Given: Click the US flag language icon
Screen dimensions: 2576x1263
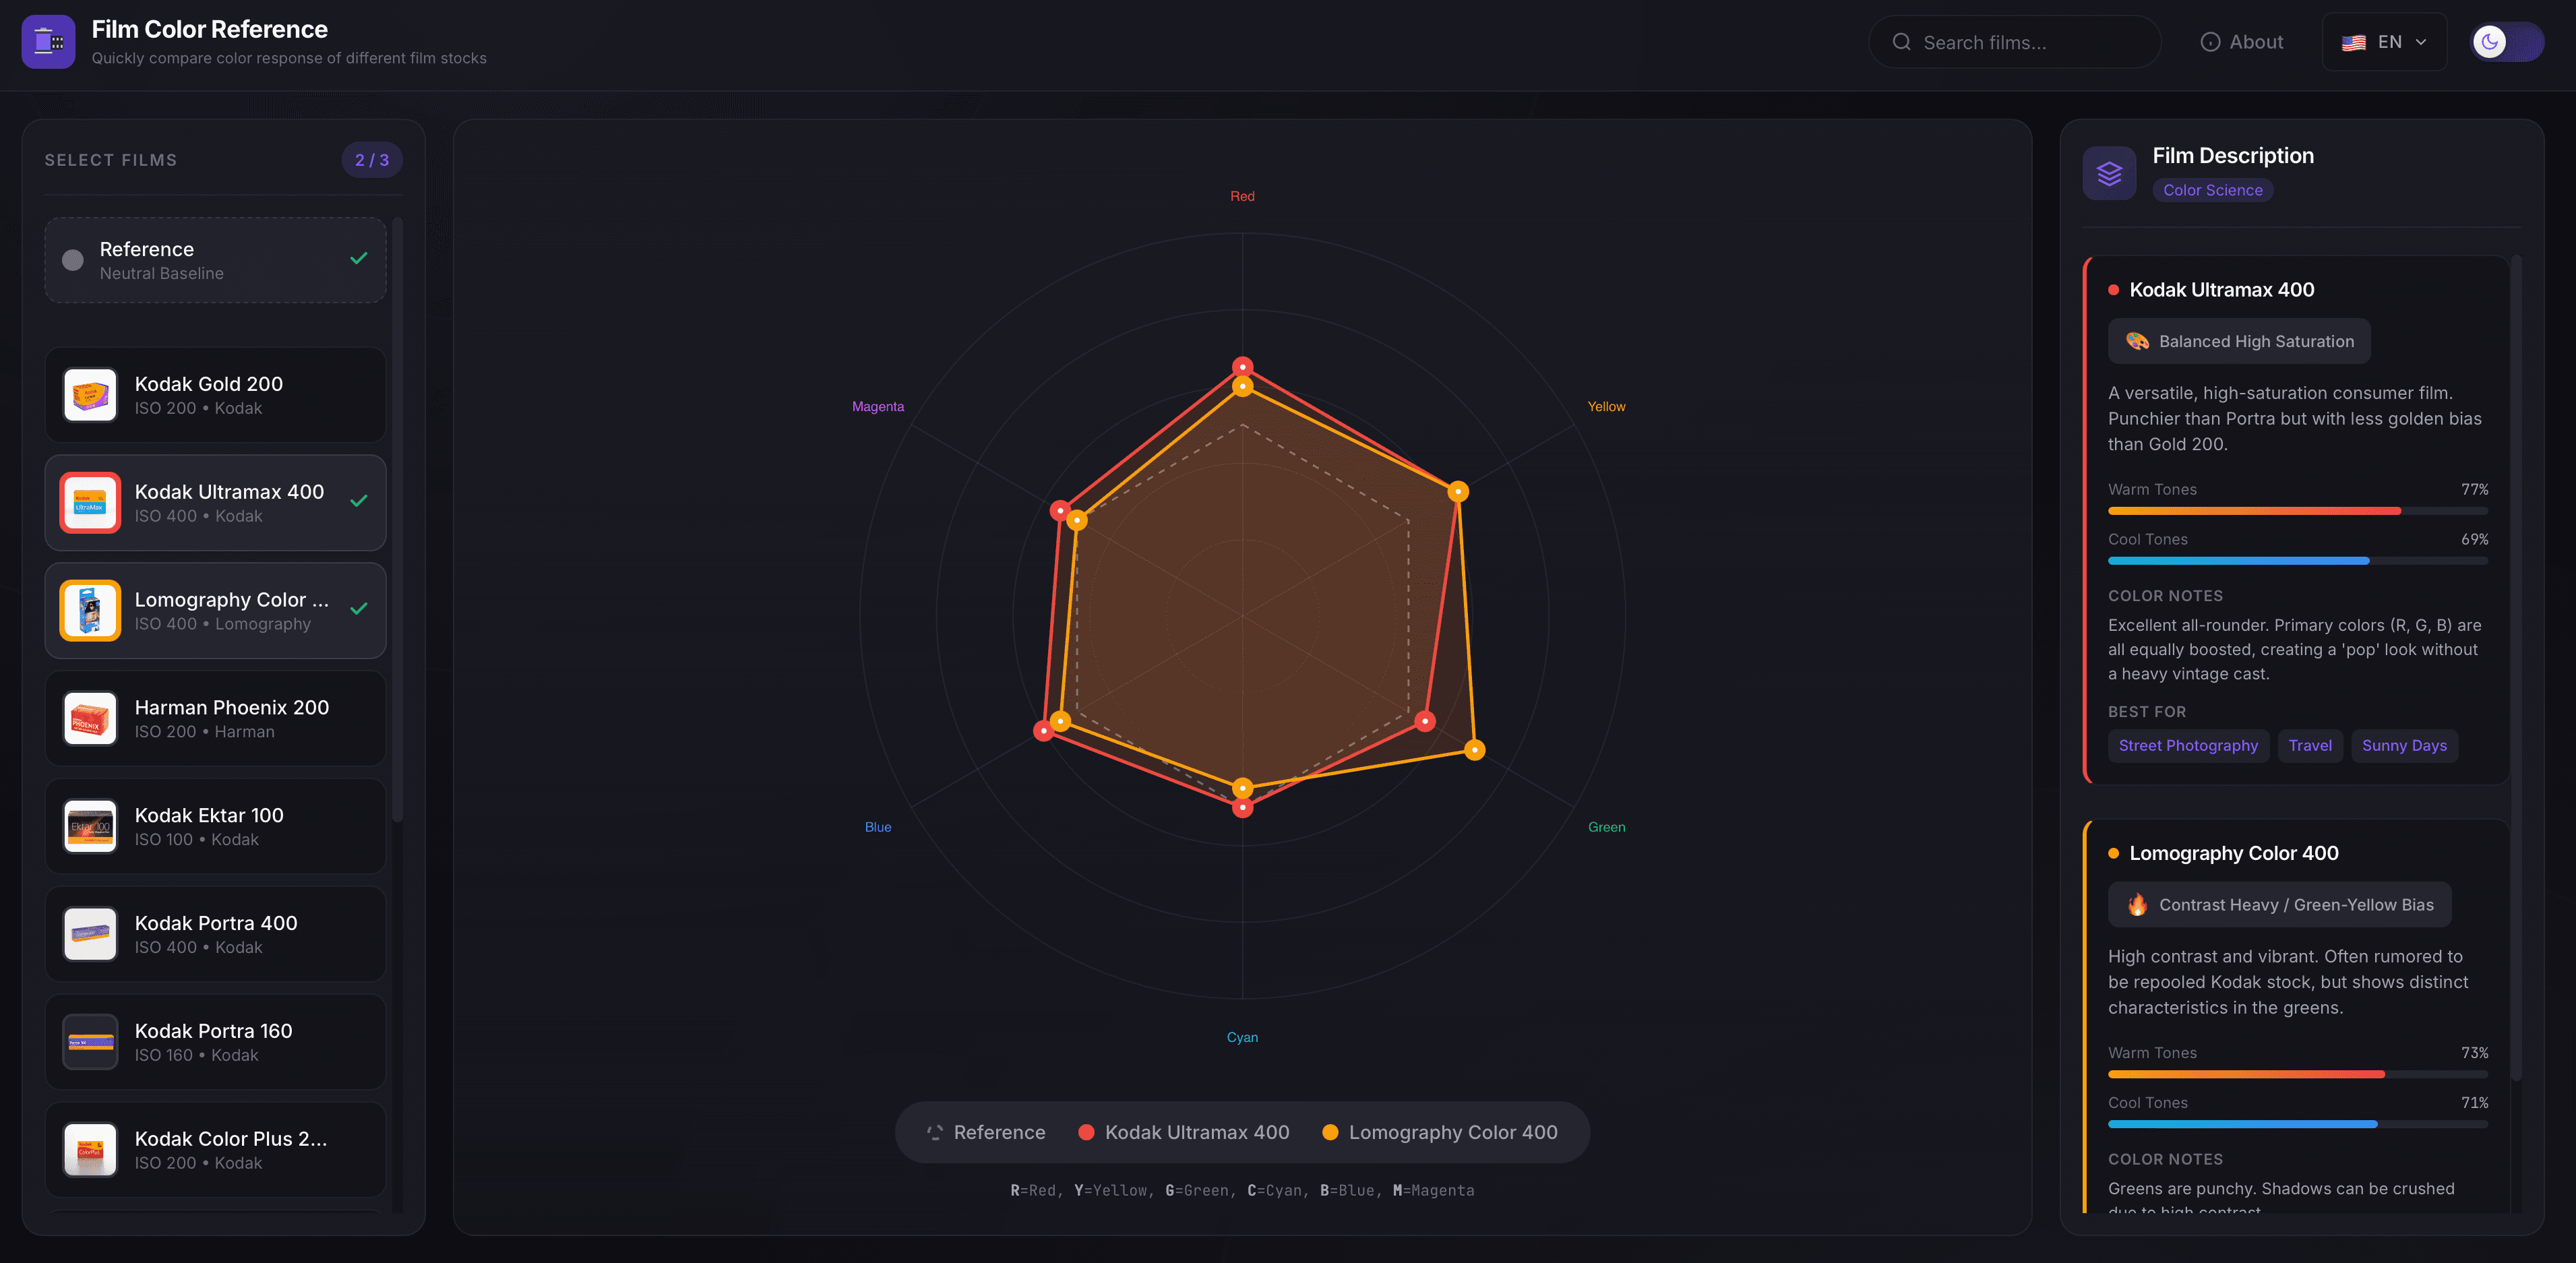Looking at the screenshot, I should [x=2353, y=42].
